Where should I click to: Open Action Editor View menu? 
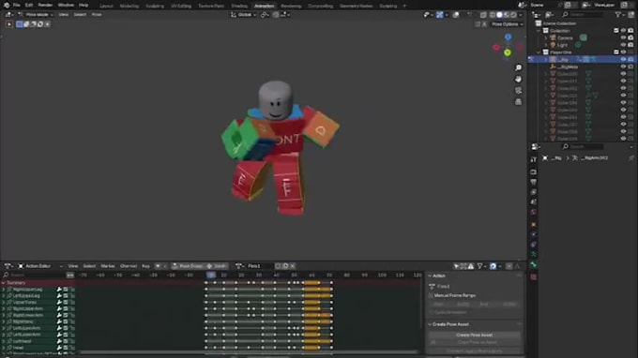click(x=73, y=266)
